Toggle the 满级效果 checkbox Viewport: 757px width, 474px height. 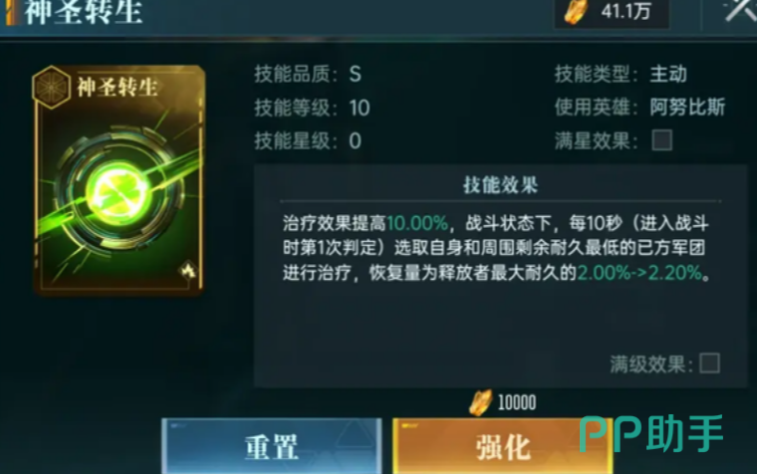click(709, 363)
